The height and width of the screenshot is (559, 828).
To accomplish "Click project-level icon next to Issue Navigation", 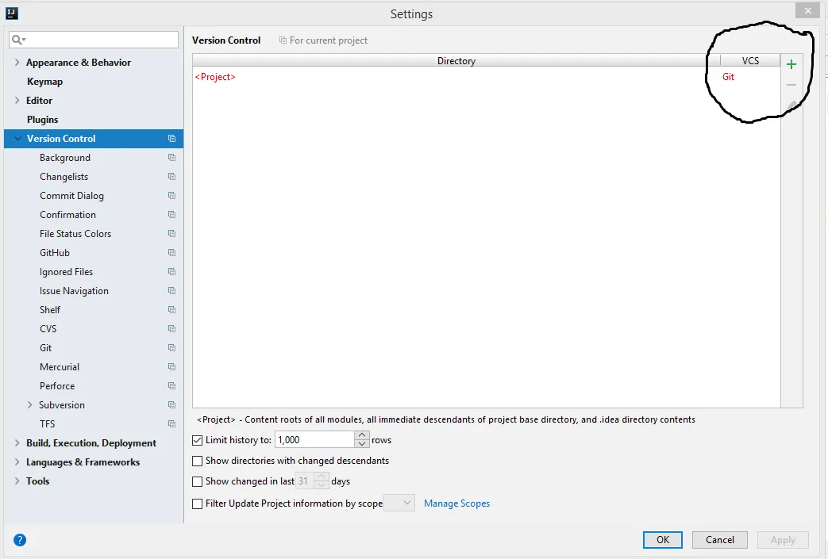I will pos(171,290).
